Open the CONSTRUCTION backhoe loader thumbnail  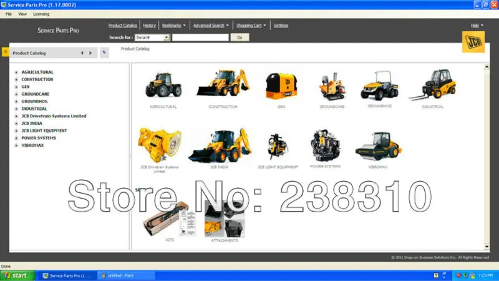[x=223, y=83]
